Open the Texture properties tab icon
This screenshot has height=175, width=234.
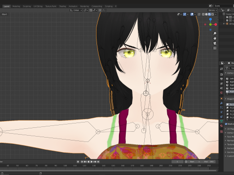pos(221,132)
